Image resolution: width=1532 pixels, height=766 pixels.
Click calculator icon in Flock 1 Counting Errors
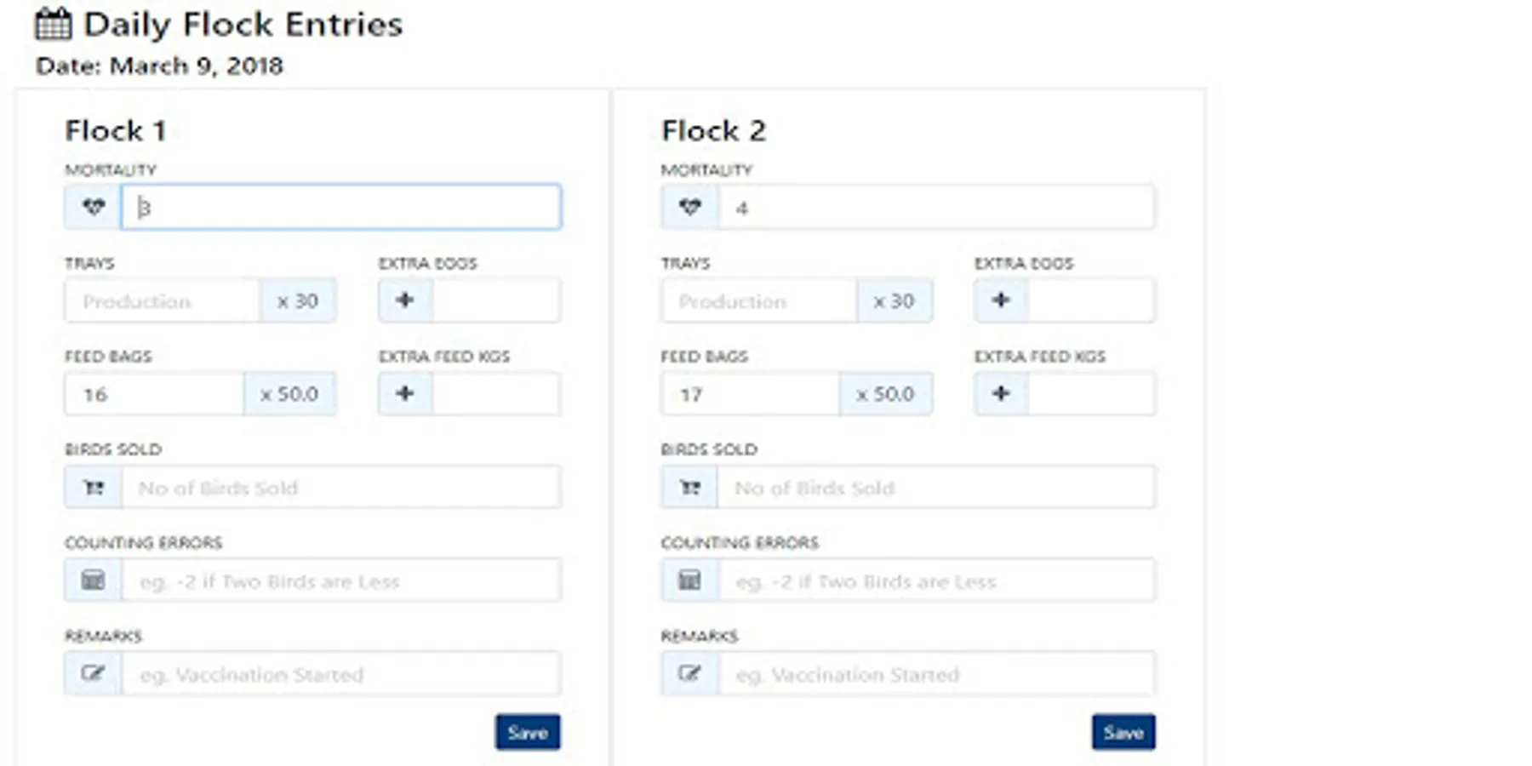click(x=93, y=581)
